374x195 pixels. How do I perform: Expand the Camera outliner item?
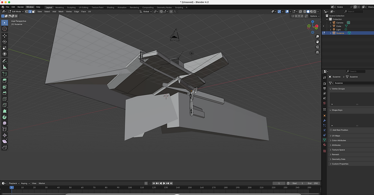coord(330,22)
